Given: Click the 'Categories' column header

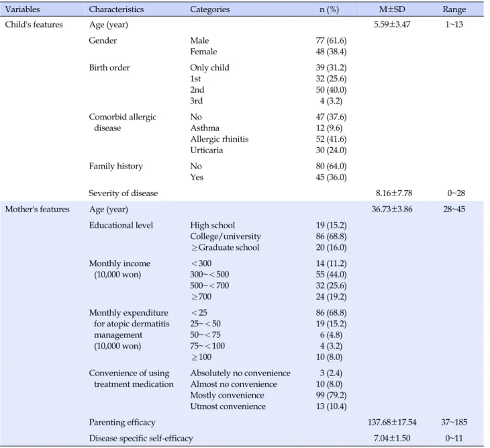Looking at the screenshot, I should (209, 9).
